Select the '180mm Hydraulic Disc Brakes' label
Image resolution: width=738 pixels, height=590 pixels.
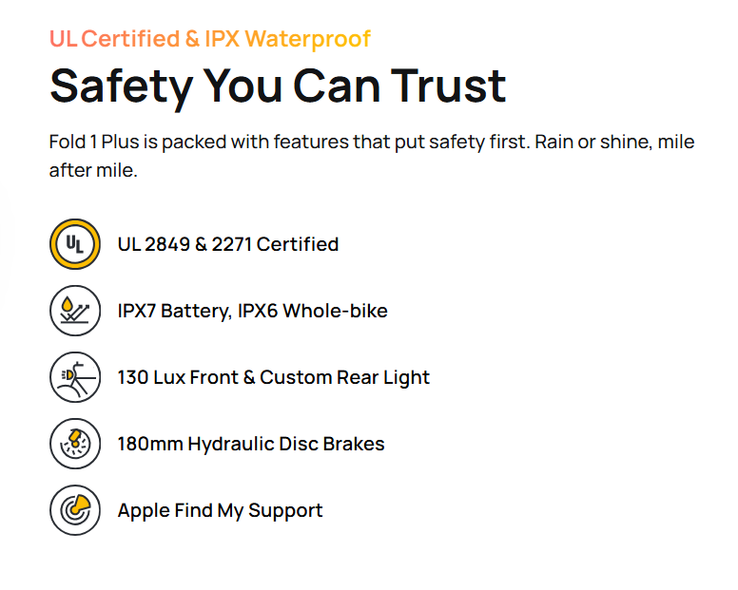tap(250, 444)
